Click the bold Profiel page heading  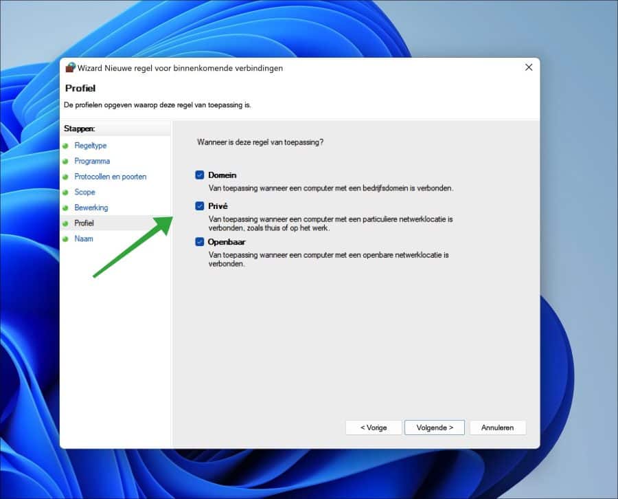(80, 89)
